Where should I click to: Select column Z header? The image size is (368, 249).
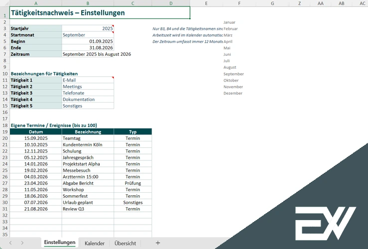tap(300, 3)
